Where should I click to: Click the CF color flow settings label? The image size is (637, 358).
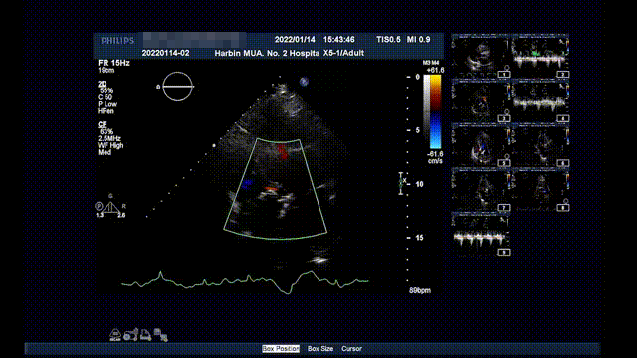coord(103,124)
